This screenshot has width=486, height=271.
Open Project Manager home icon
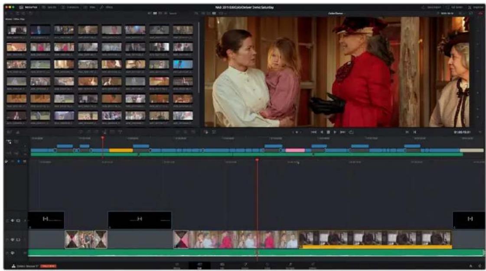pos(470,266)
